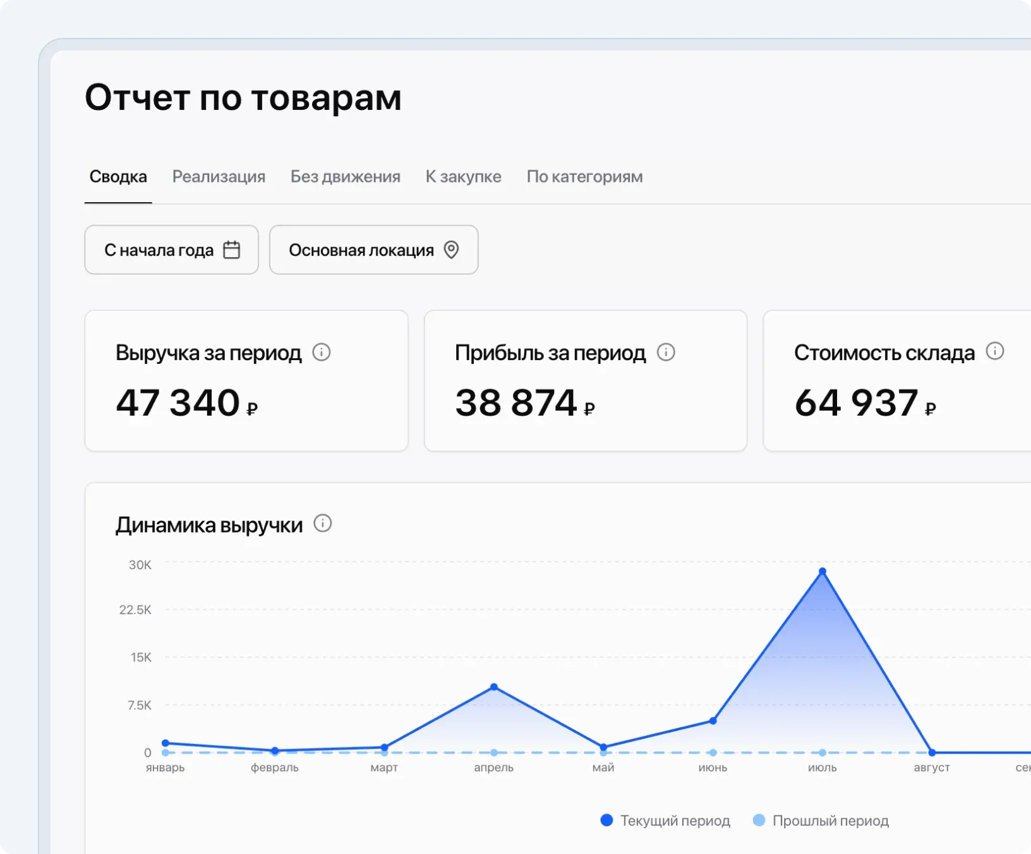Open the info tooltip for Выручка за период
This screenshot has width=1031, height=854.
[x=323, y=352]
